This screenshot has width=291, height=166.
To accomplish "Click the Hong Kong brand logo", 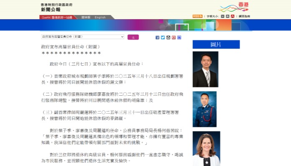I will click(x=234, y=7).
